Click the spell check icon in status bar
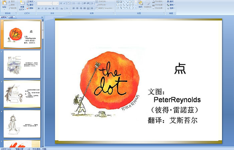 point(29,149)
